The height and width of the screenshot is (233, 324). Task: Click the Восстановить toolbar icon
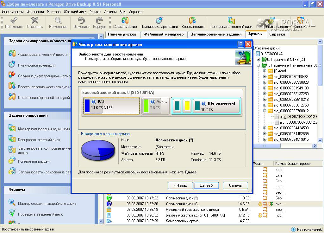pos(193,20)
